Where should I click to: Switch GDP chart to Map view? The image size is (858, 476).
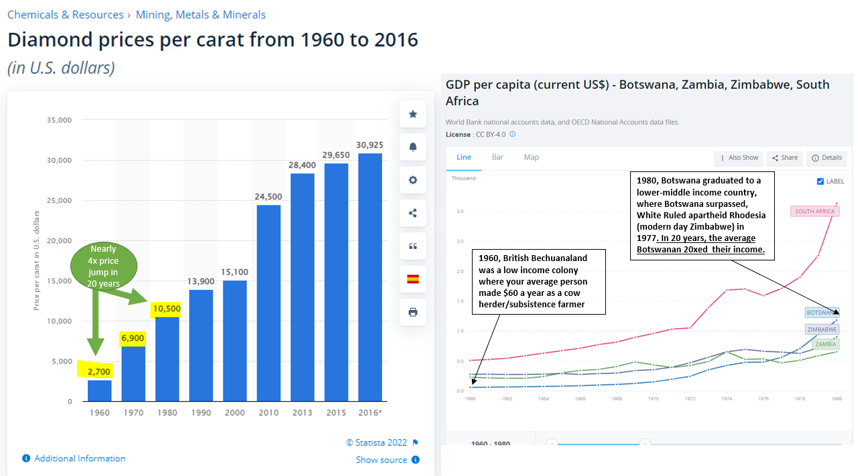(531, 157)
